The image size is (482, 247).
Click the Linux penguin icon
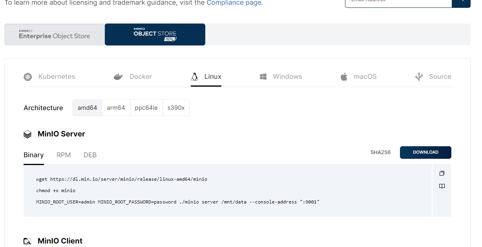tap(194, 77)
